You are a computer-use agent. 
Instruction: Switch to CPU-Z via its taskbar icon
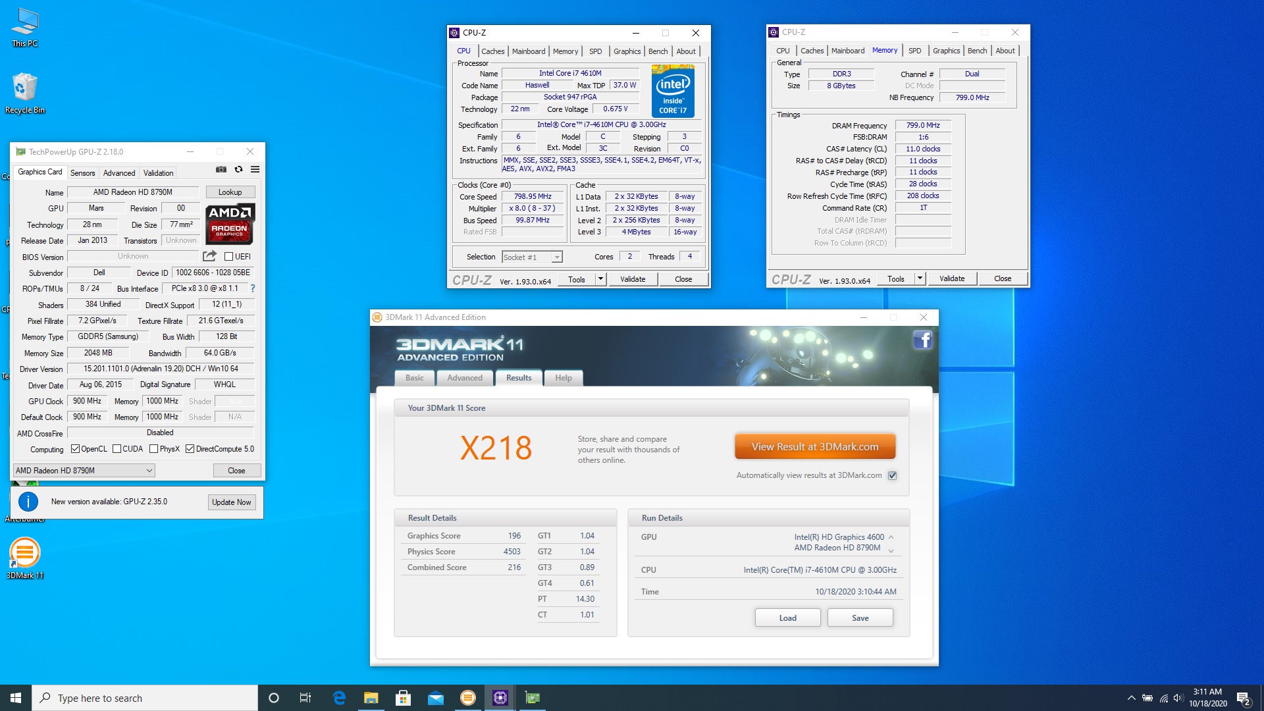click(500, 698)
